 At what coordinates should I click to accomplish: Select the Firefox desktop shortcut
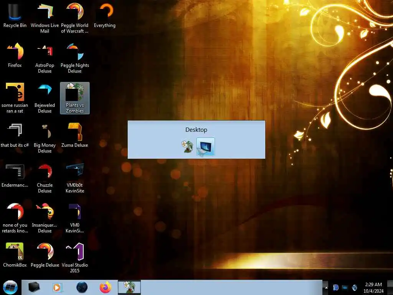tap(15, 55)
